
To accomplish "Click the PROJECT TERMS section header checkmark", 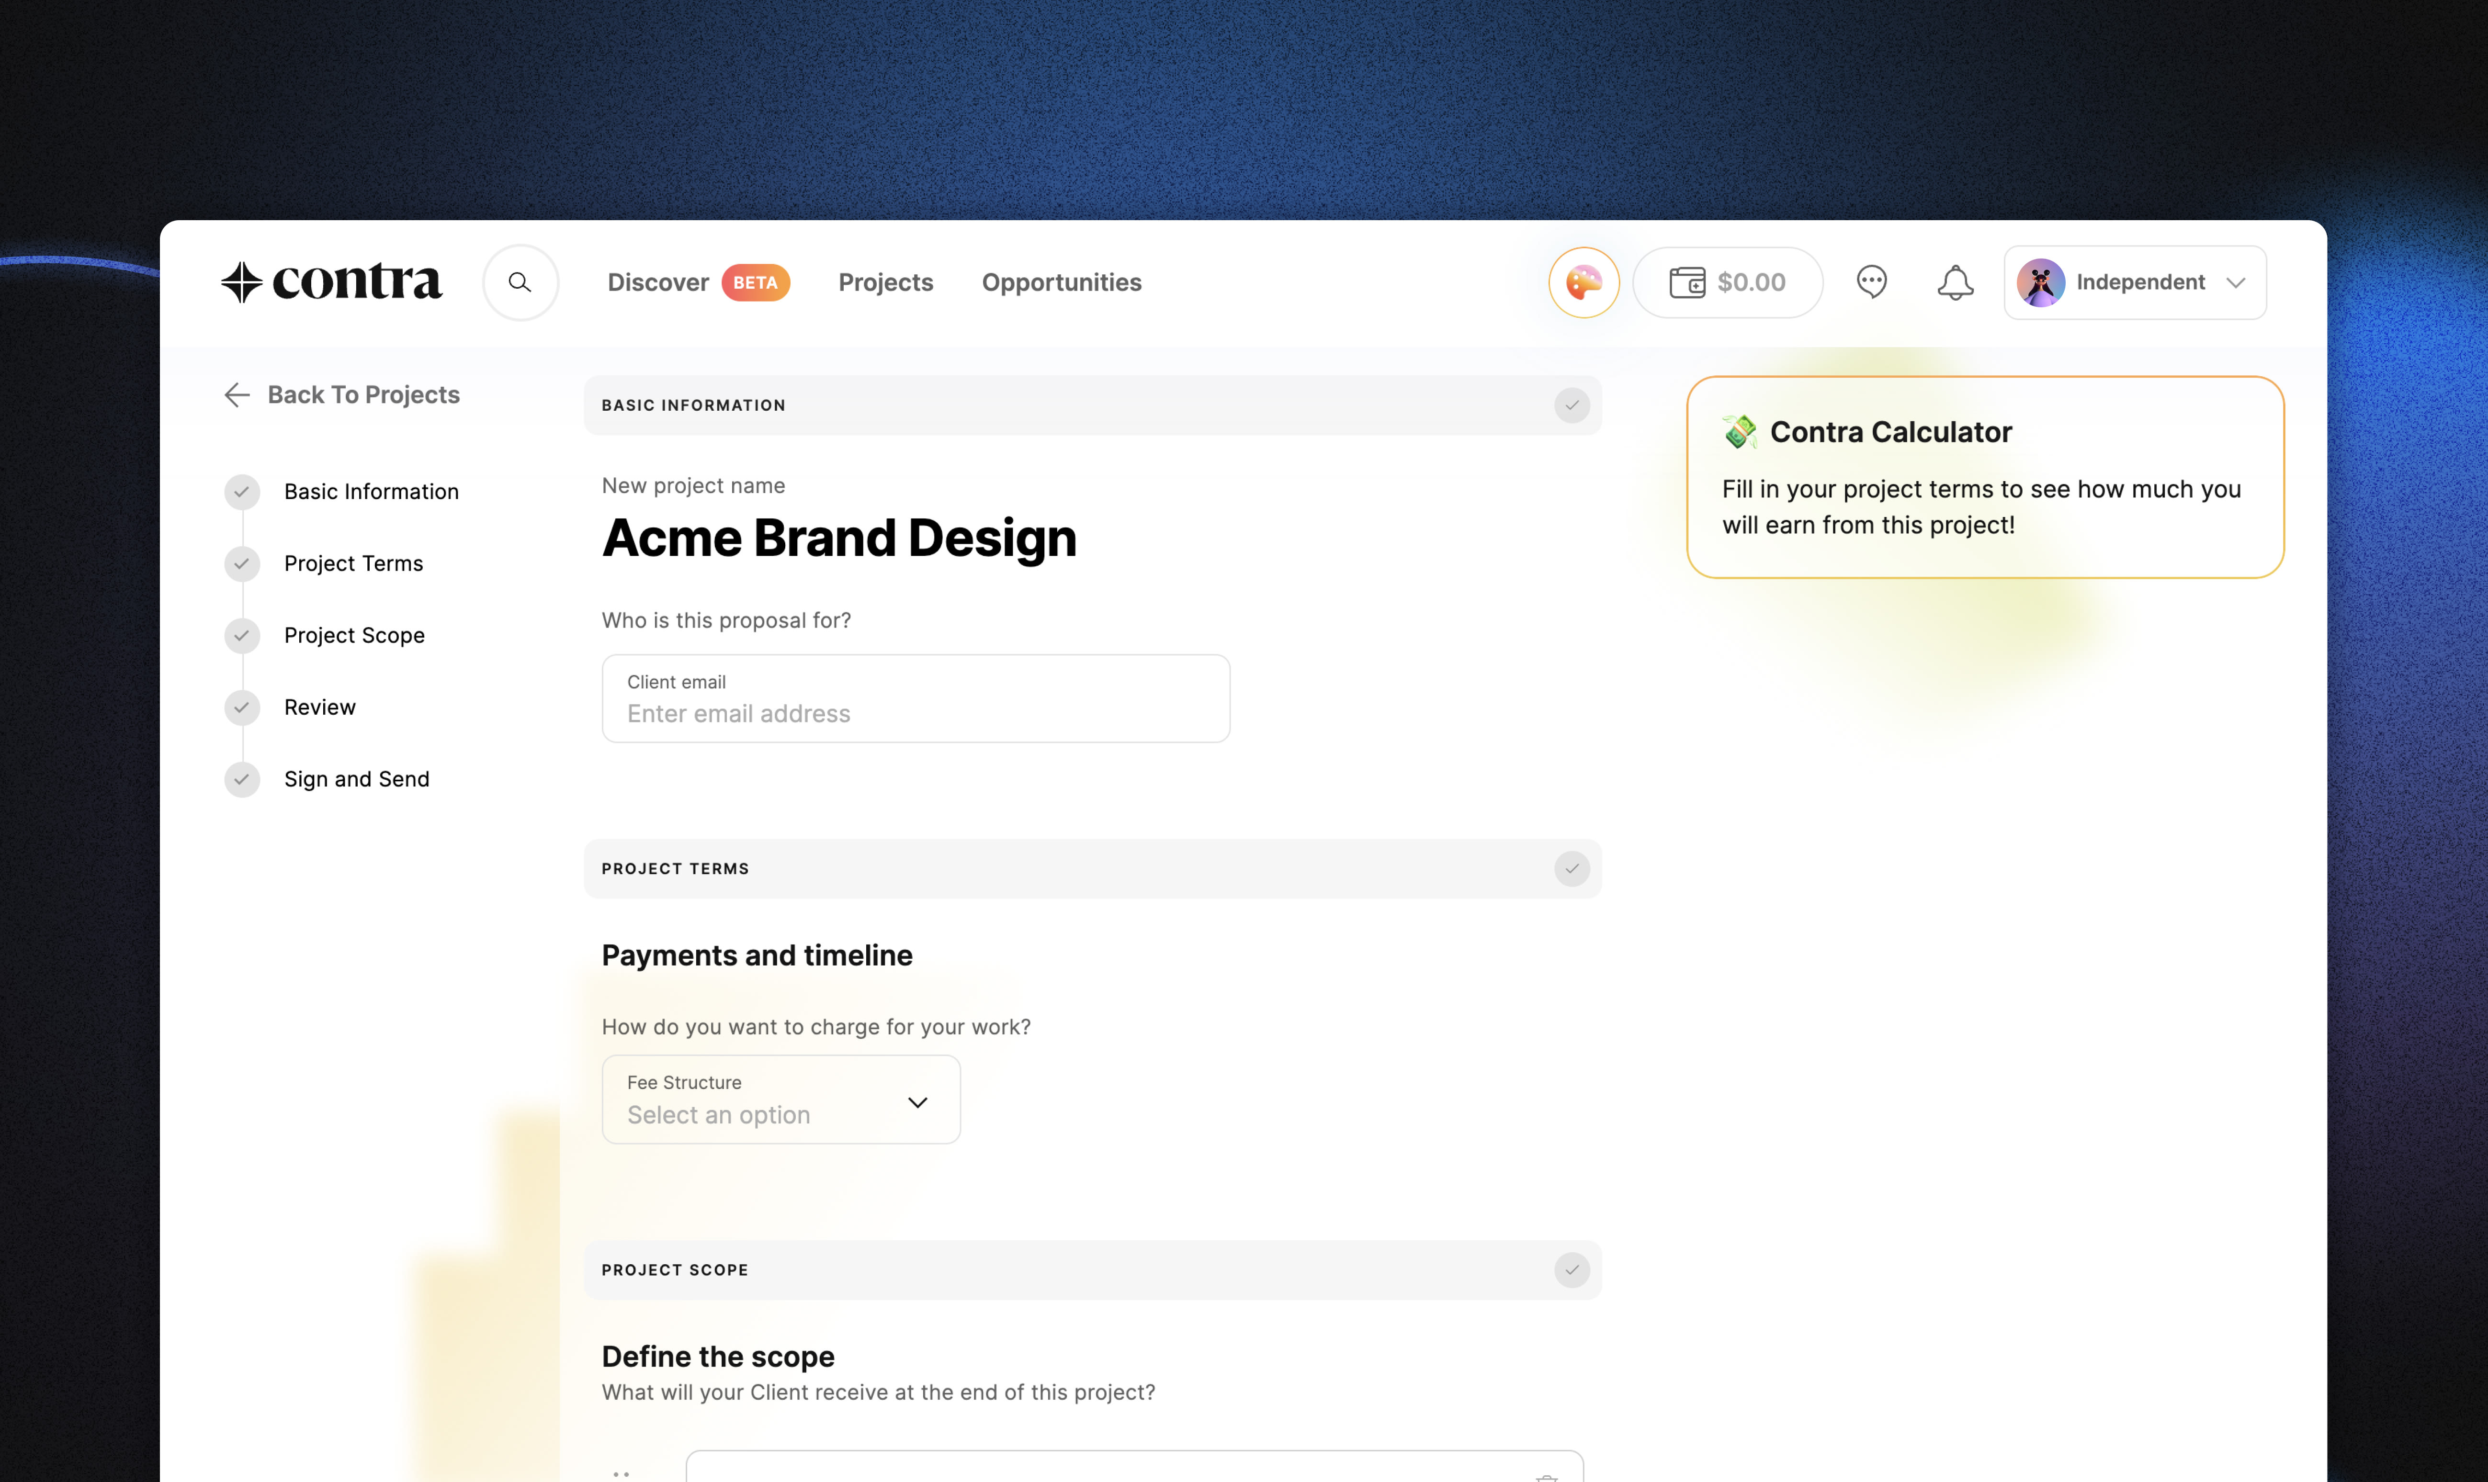I will point(1571,869).
